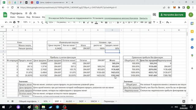This screenshot has width=196, height=110.
Task: Toggle strikethrough formatting
Action: pos(92,22)
